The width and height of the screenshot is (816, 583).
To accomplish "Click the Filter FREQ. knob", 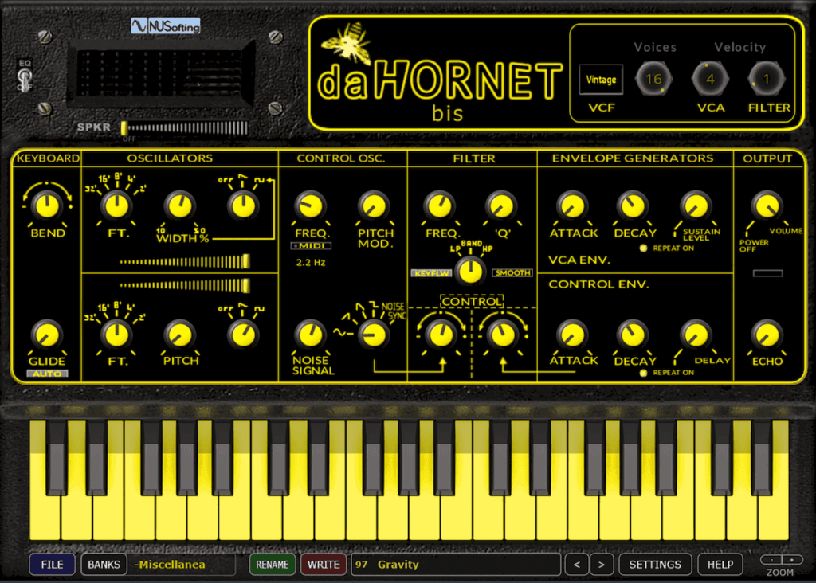I will tap(440, 205).
